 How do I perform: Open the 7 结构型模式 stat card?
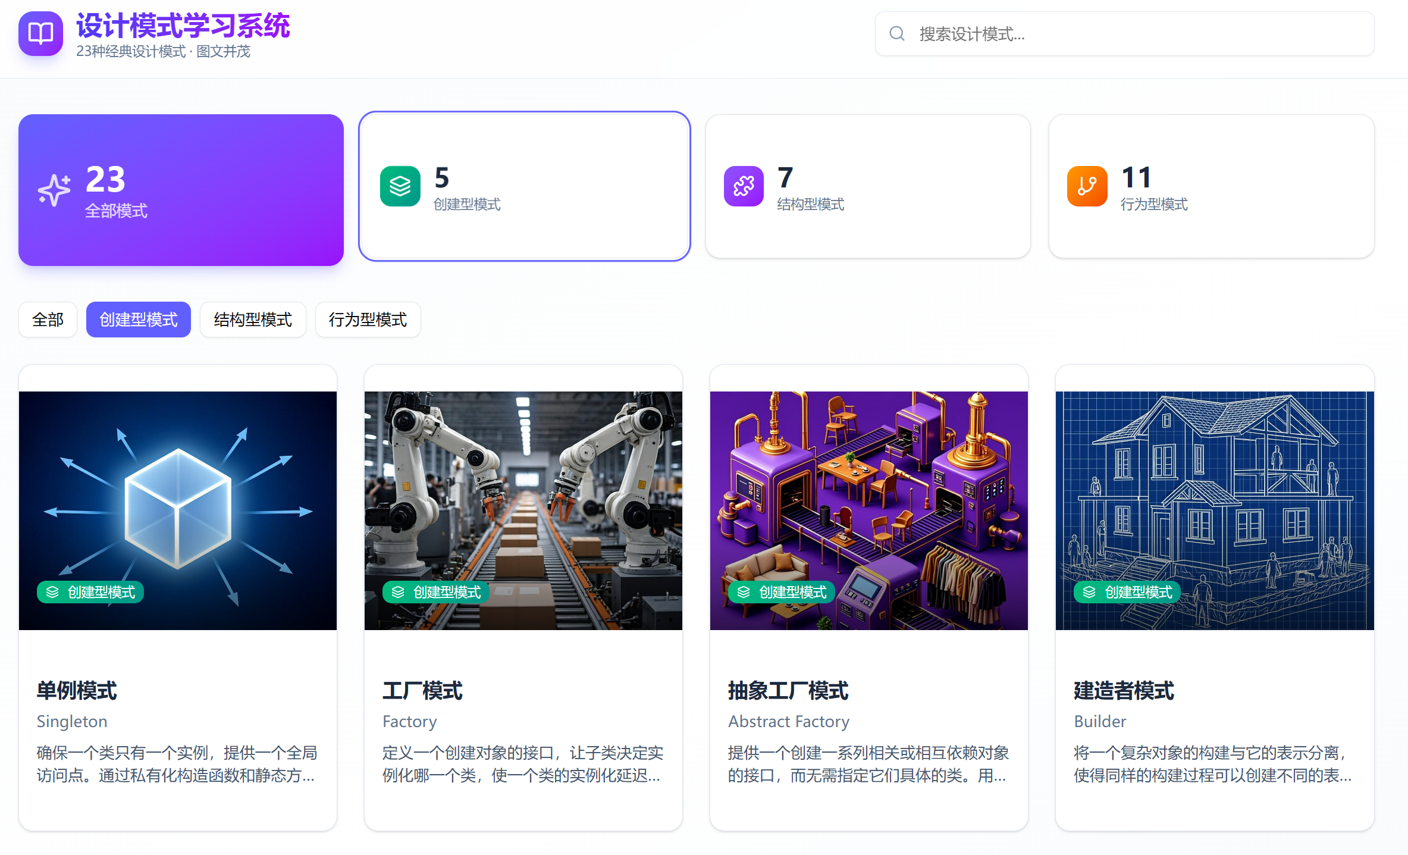tap(868, 186)
